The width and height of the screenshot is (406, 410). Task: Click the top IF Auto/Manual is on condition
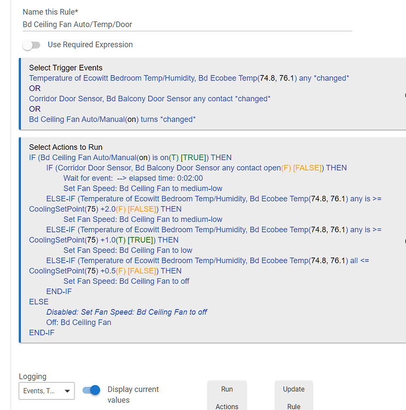coord(130,157)
